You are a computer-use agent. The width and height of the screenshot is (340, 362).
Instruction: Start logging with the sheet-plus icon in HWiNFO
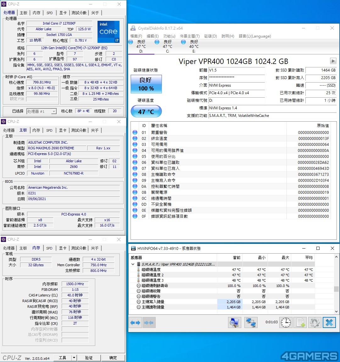(x=301, y=323)
